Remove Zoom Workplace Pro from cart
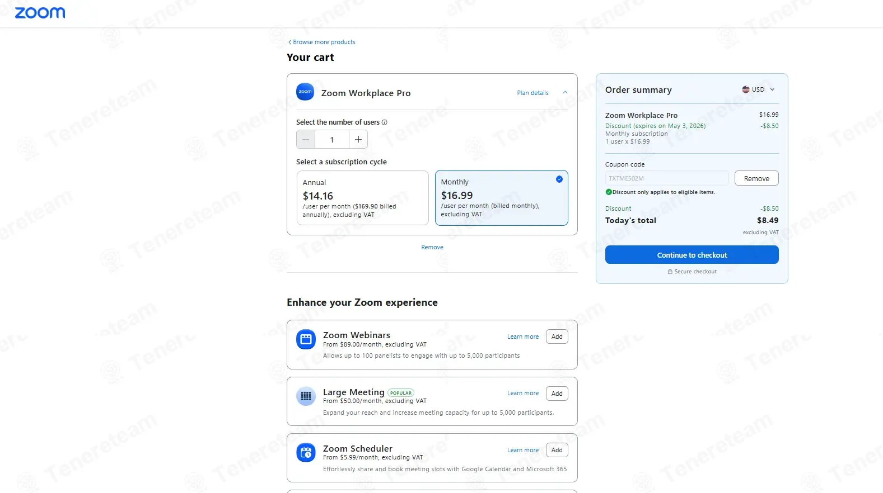 432,247
